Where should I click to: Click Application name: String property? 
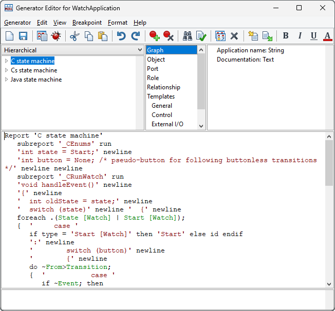(x=250, y=50)
